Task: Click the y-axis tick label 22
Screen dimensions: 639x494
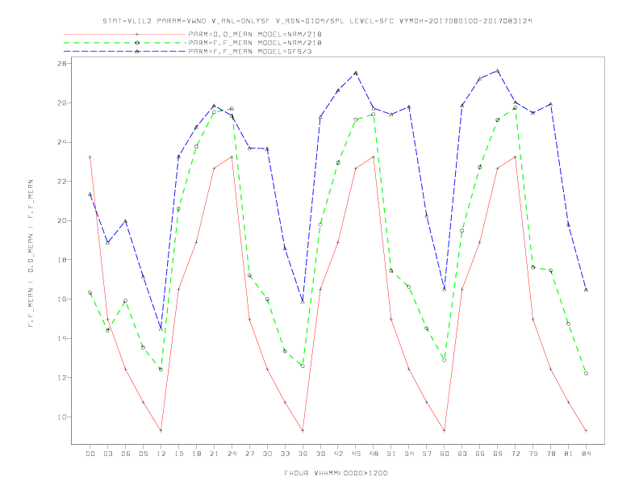Action: click(61, 182)
